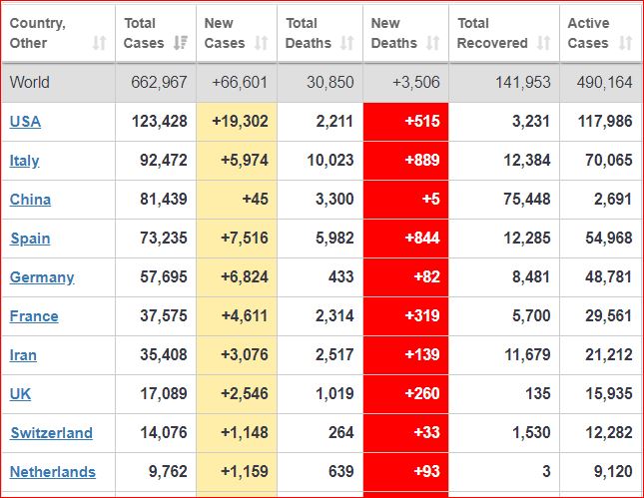Select China new cases +45 cell
Image resolution: width=644 pixels, height=498 pixels.
[x=237, y=200]
